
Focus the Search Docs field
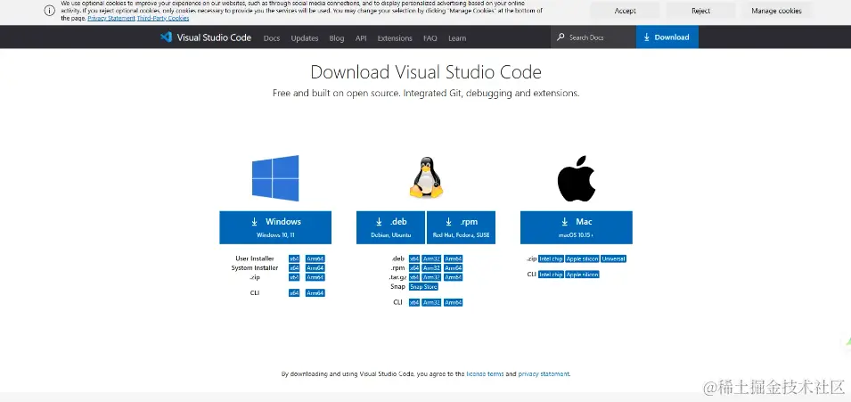click(x=593, y=37)
